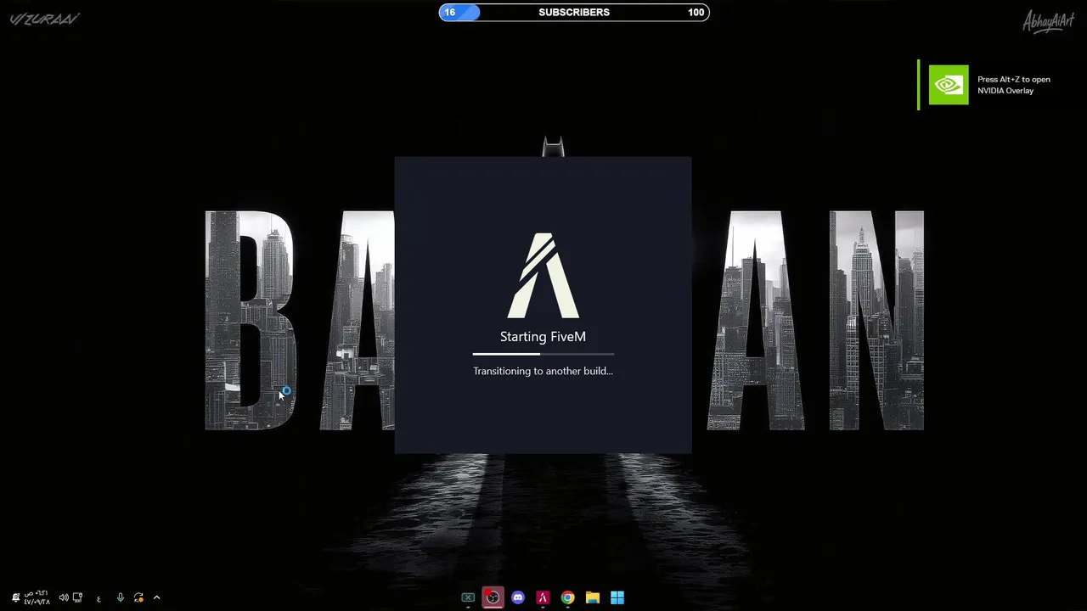Launch Google Chrome from the taskbar
Screen dimensions: 1087x611
point(567,597)
